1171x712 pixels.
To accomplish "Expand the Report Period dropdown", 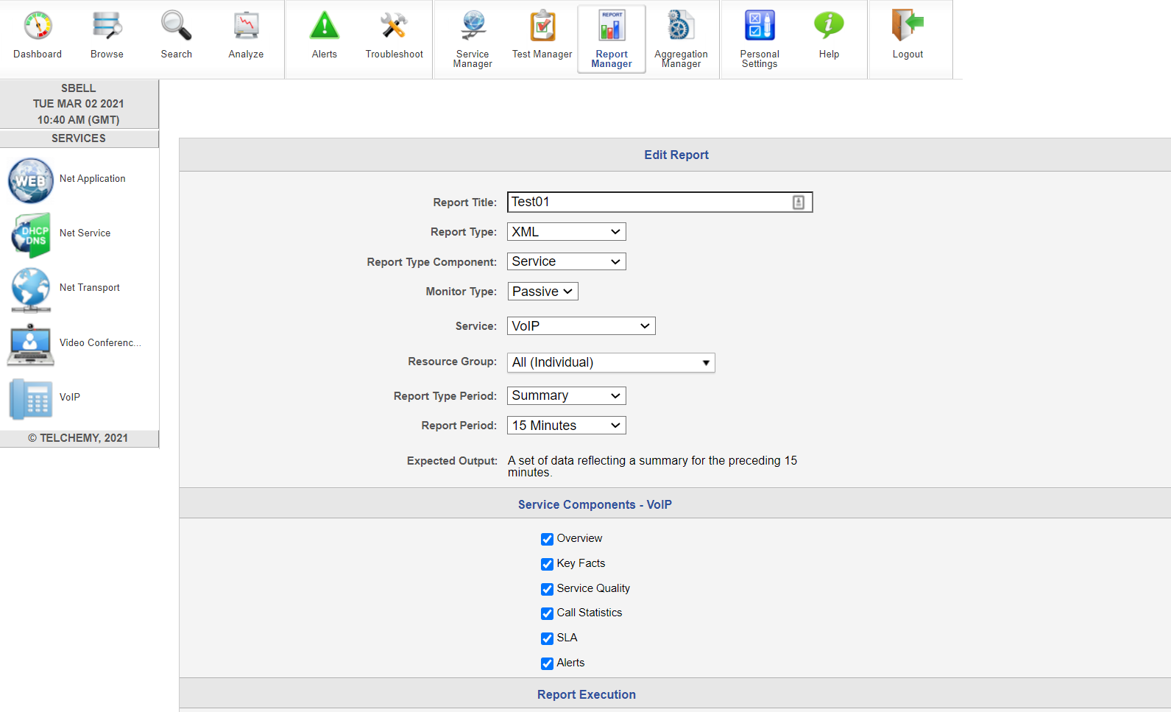I will [566, 426].
